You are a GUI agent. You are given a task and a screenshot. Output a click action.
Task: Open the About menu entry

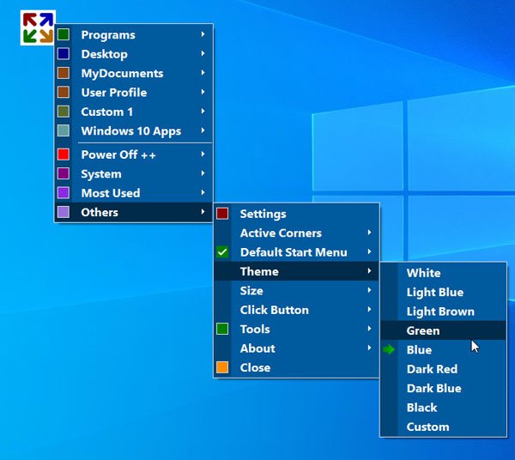point(296,348)
